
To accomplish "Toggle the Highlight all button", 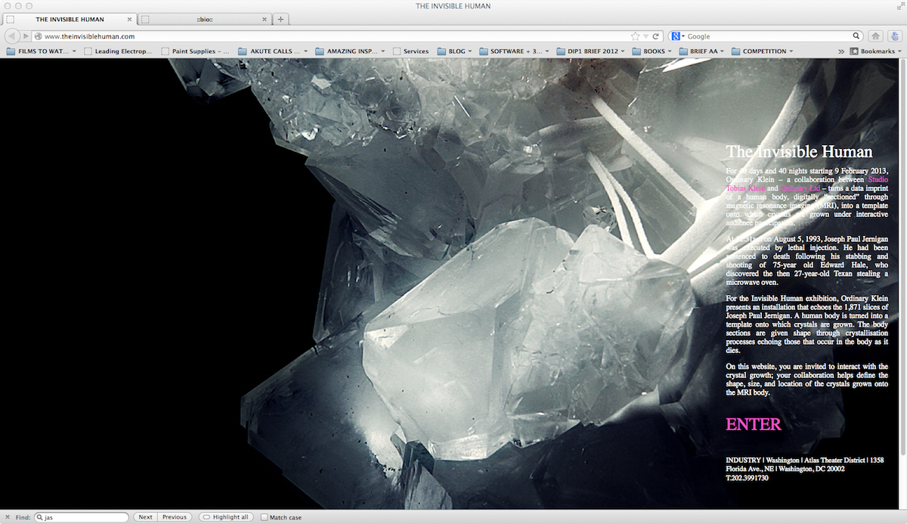I will click(225, 517).
